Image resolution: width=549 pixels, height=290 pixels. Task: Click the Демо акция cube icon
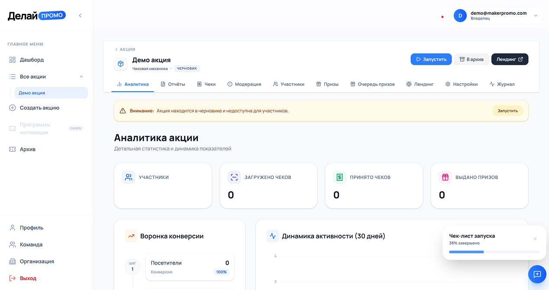point(121,64)
